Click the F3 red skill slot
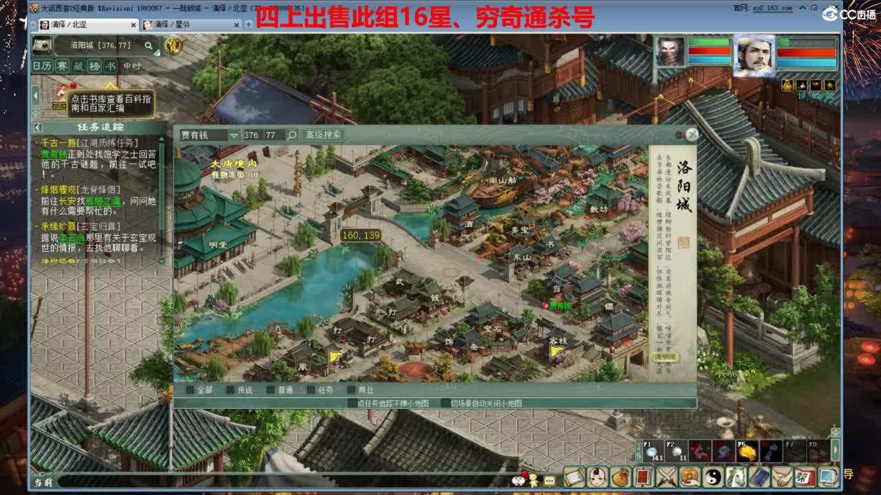The height and width of the screenshot is (495, 881). (x=700, y=451)
